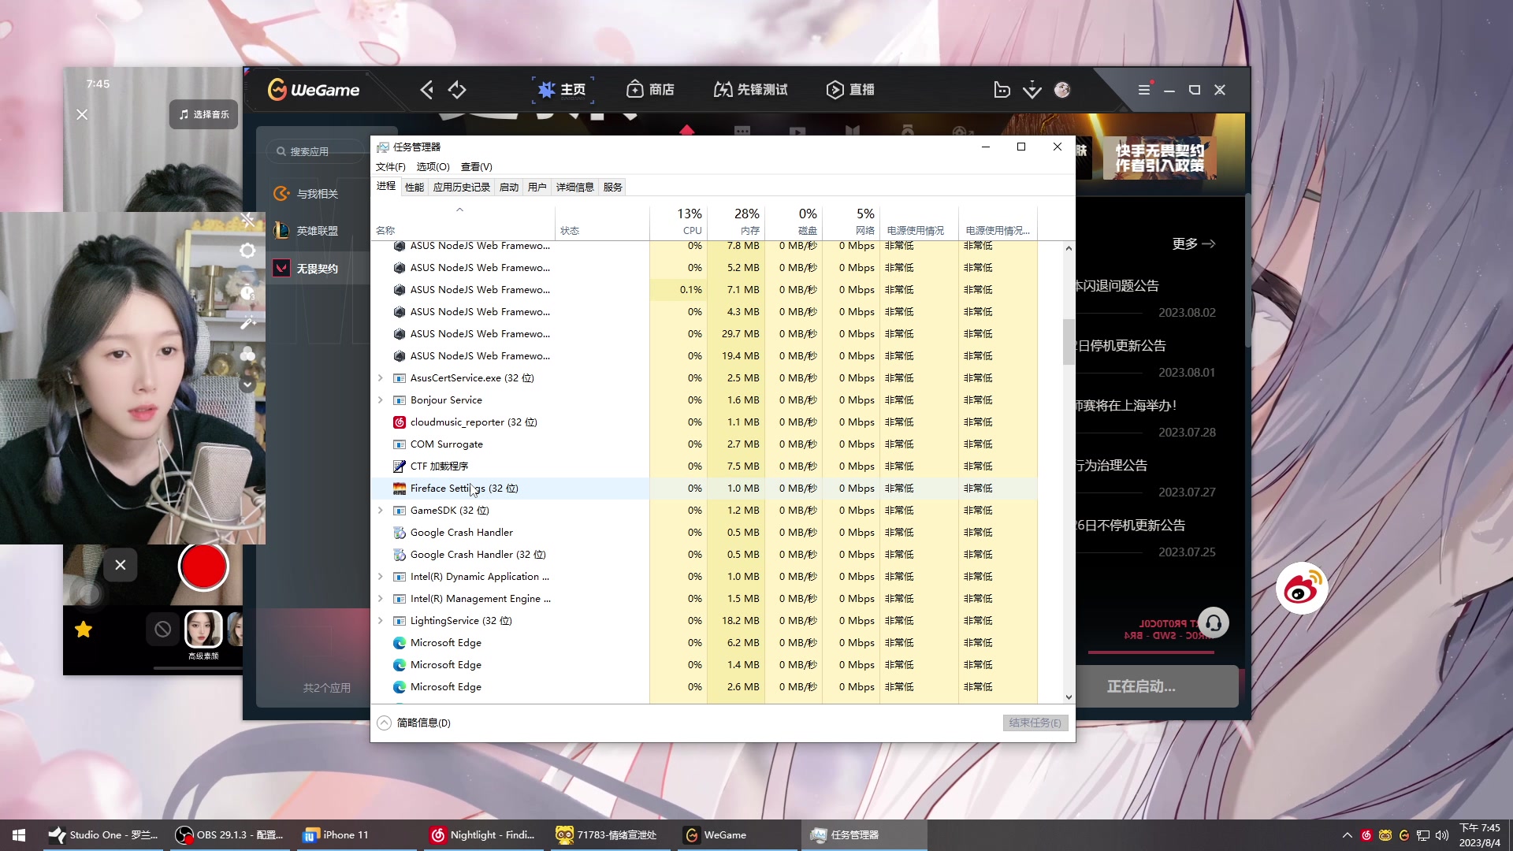Click the WeGame logo
The image size is (1513, 851).
[314, 90]
